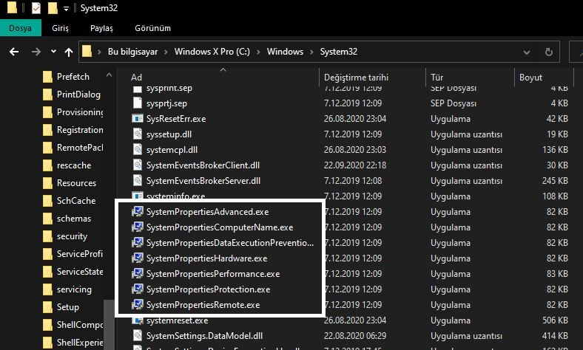Click the 83 KB size cell
The height and width of the screenshot is (350, 583).
(x=557, y=273)
